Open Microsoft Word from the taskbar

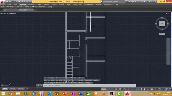[x=80, y=94]
